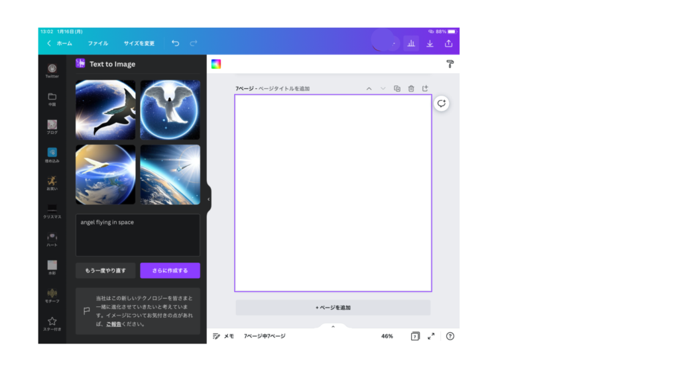Open the Twitter folder in the sidebar
The width and height of the screenshot is (679, 382).
pos(52,70)
